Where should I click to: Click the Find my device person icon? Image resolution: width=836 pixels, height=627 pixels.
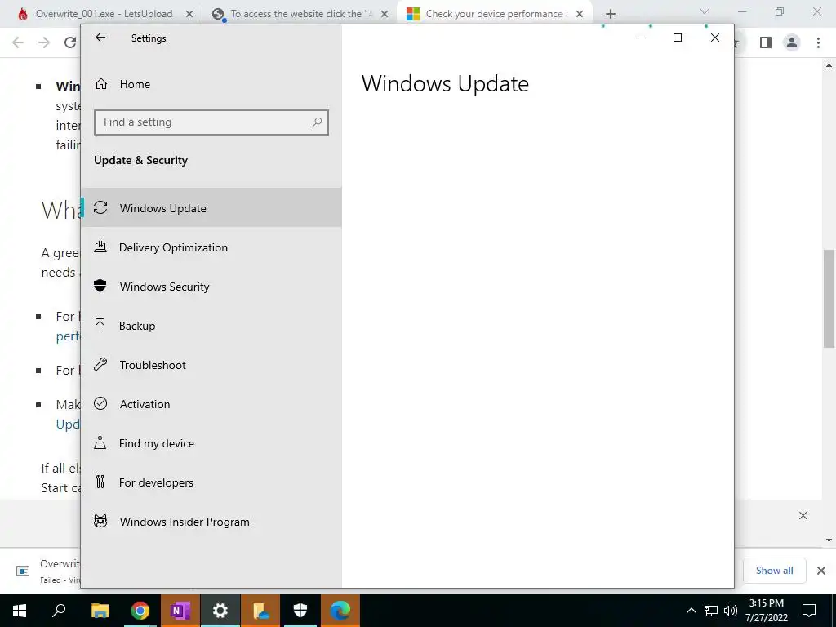[x=100, y=442]
